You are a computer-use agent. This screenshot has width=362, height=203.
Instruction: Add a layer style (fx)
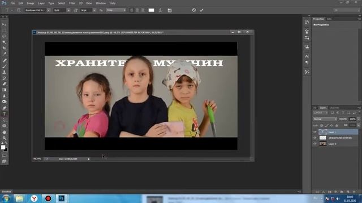324,192
